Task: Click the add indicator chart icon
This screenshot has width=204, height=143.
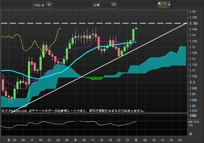Action: pos(162,5)
